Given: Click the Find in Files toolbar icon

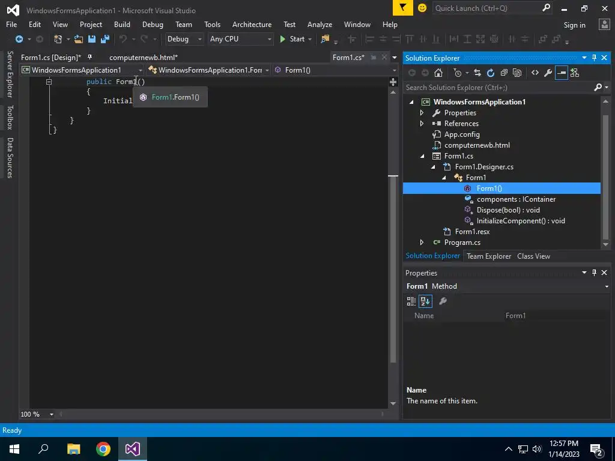Looking at the screenshot, I should [x=325, y=39].
